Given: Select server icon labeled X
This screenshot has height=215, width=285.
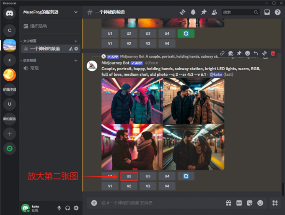Looking at the screenshot, I should click(10, 60).
